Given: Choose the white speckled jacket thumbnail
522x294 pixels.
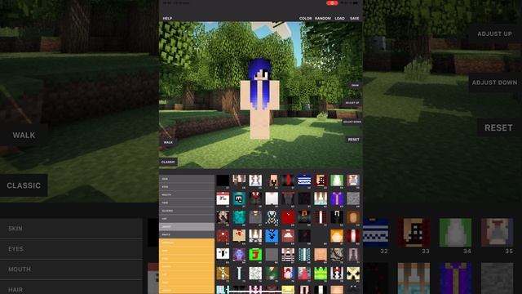Looking at the screenshot, I should pos(255,273).
